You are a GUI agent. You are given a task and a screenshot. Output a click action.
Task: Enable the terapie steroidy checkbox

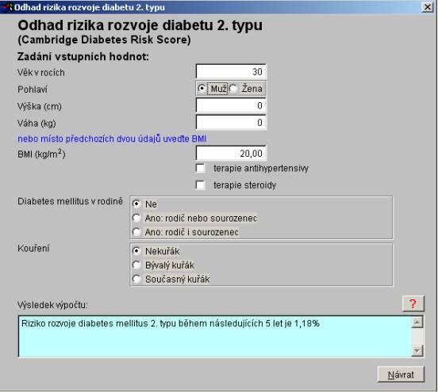[x=200, y=185]
